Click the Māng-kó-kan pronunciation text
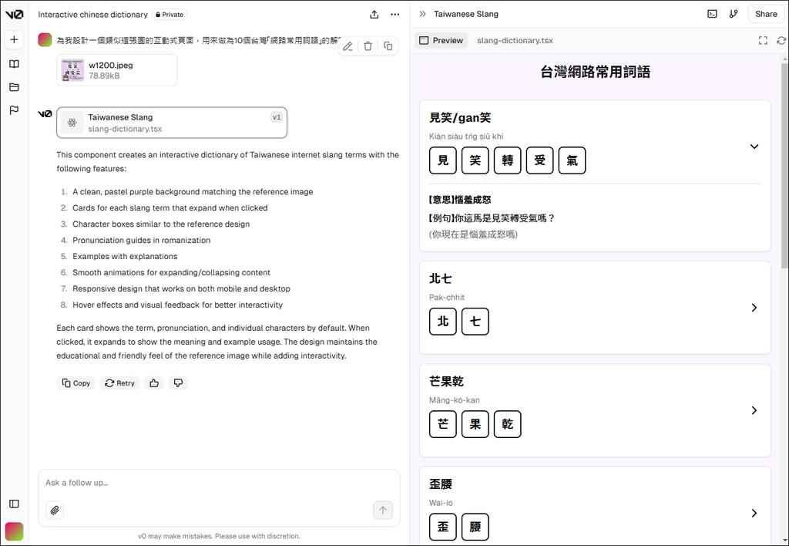789x546 pixels. [x=455, y=400]
